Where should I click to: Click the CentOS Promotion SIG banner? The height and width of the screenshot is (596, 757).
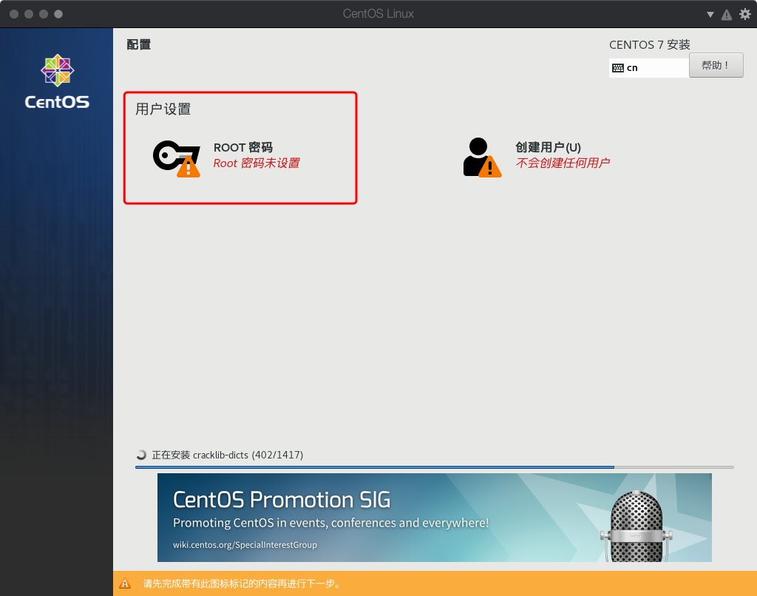(435, 518)
